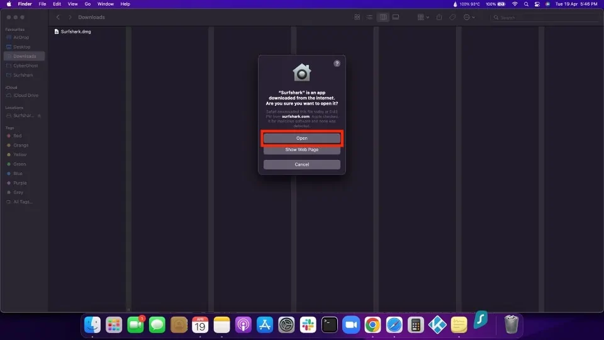Switch Finder to icon view

tap(357, 18)
